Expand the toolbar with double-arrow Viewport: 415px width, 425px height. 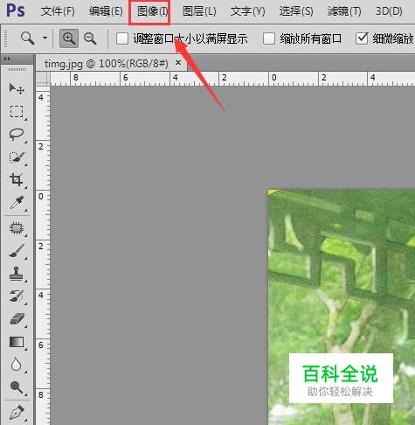pyautogui.click(x=7, y=59)
